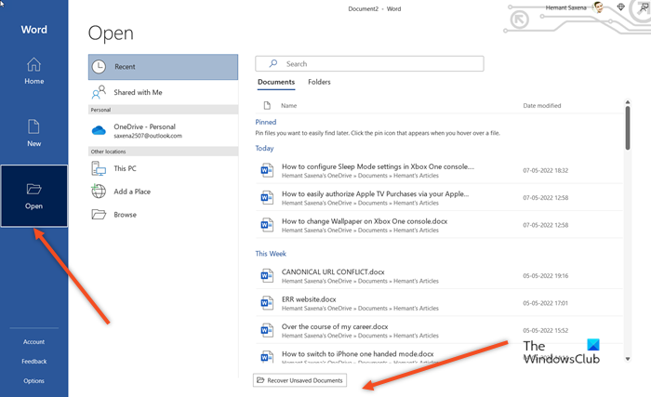
Task: Switch to the Folders tab
Action: click(319, 83)
